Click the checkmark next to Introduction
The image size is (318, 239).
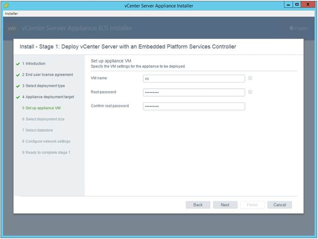[x=18, y=64]
